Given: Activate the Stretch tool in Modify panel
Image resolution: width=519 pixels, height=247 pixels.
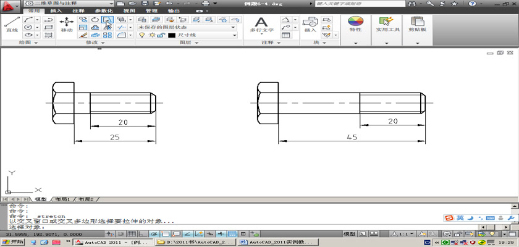Looking at the screenshot, I should pos(107,20).
